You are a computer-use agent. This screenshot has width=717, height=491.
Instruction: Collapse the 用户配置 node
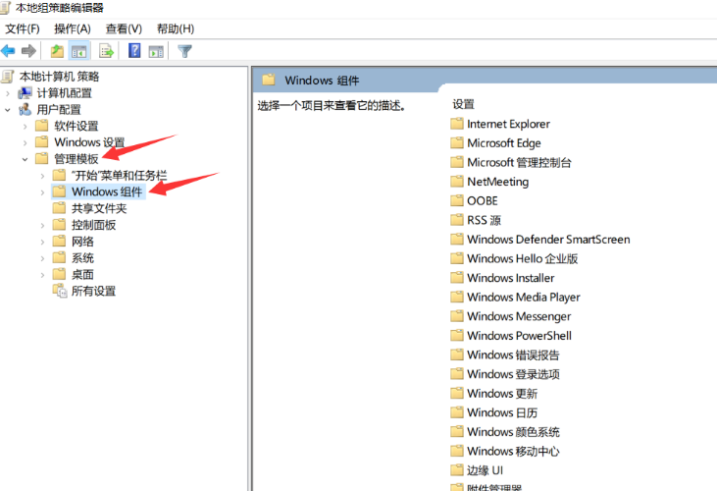7,110
